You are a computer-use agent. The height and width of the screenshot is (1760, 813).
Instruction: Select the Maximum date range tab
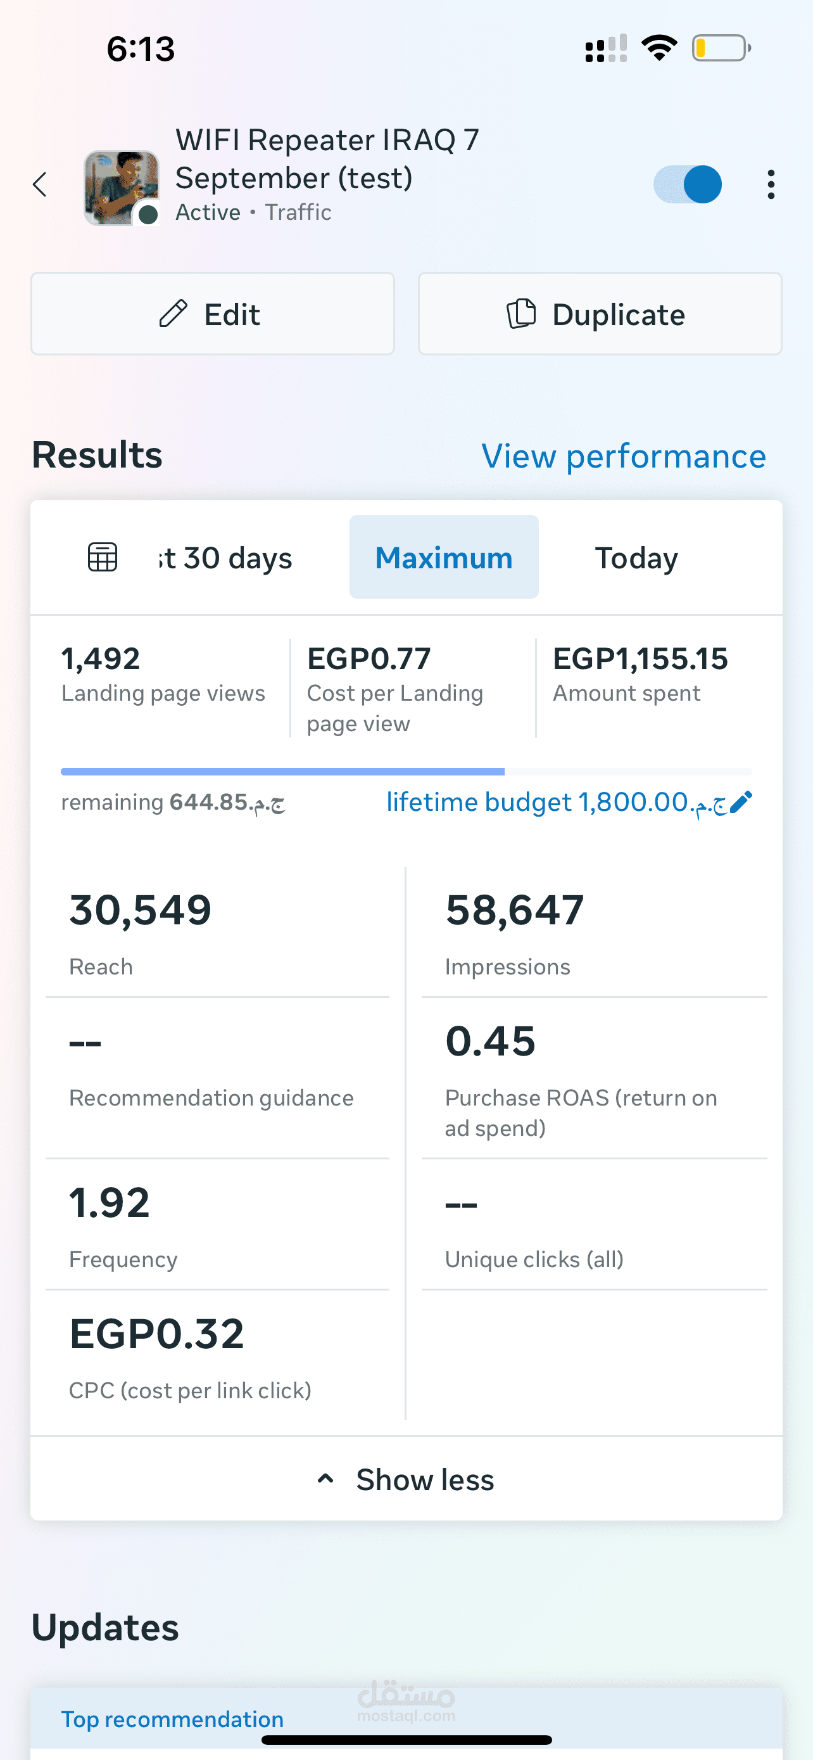[x=444, y=558]
